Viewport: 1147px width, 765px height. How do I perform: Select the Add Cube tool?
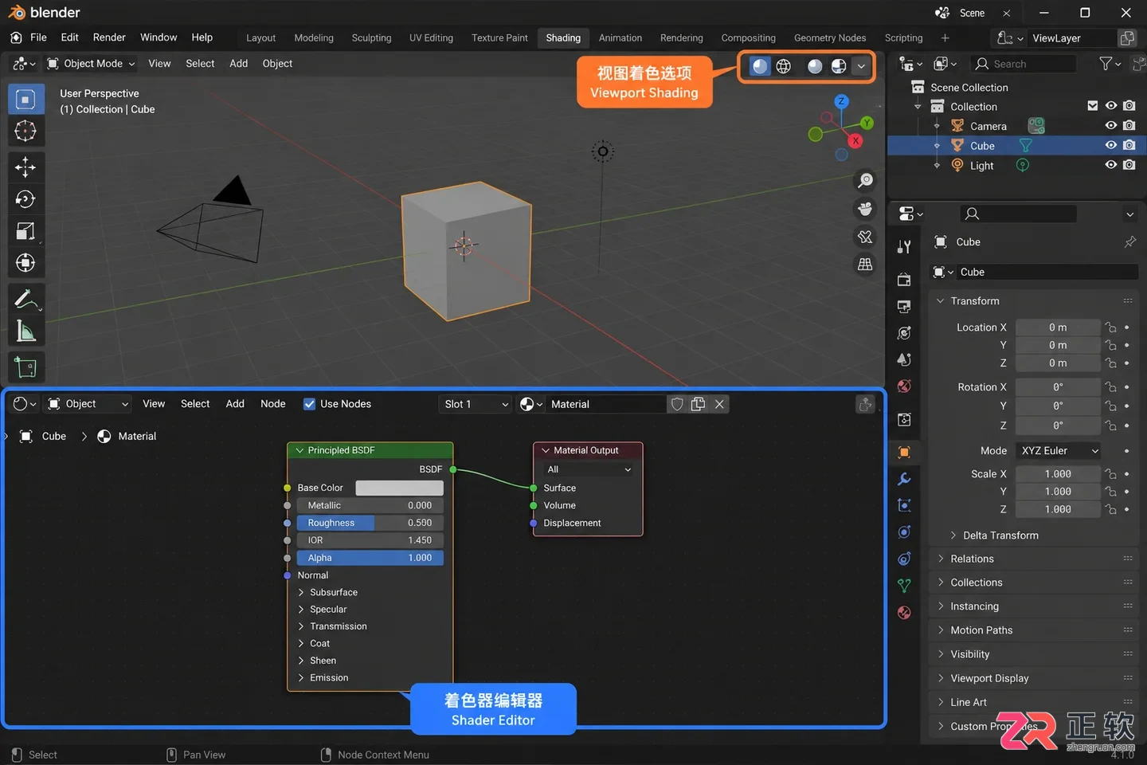25,367
